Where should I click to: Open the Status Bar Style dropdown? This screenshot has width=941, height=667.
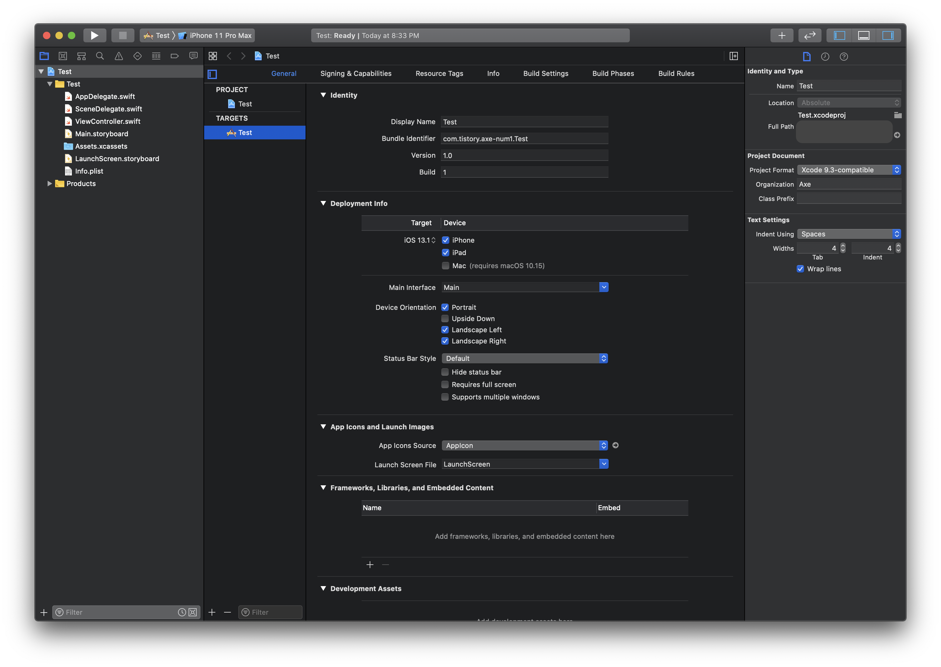click(x=525, y=359)
